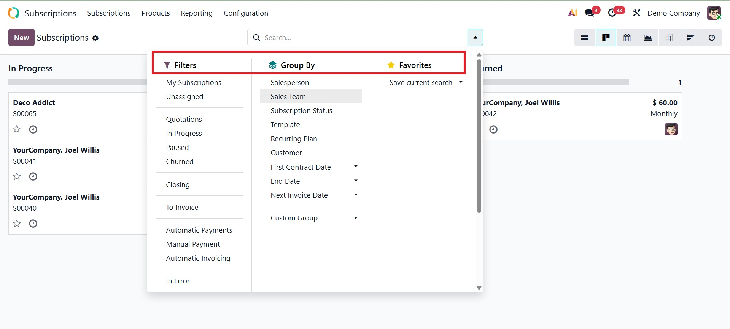This screenshot has width=730, height=329.
Task: Switch to list view
Action: pos(585,38)
